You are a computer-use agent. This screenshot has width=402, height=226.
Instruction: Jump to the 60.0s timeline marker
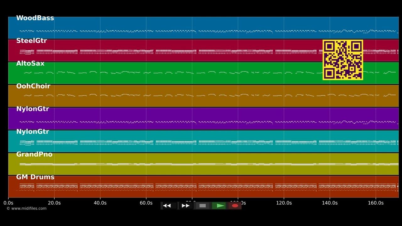[146, 203]
